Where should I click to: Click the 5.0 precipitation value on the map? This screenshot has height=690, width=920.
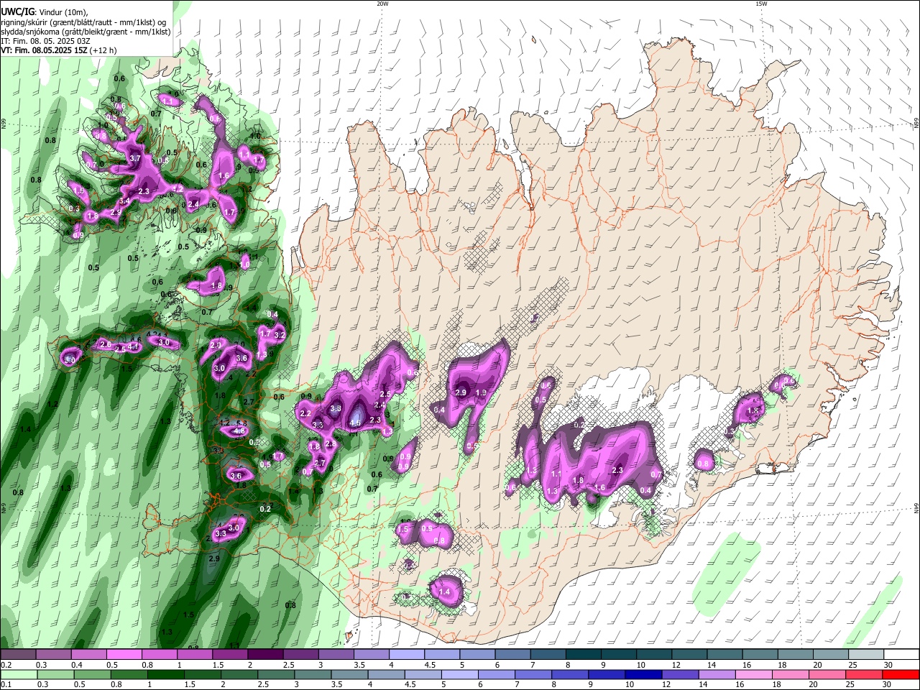[x=70, y=359]
